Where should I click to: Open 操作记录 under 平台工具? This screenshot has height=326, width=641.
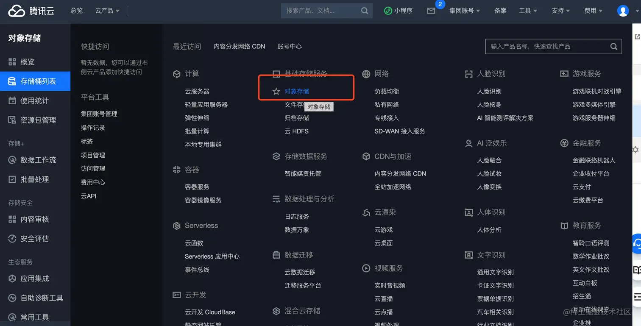(x=93, y=128)
